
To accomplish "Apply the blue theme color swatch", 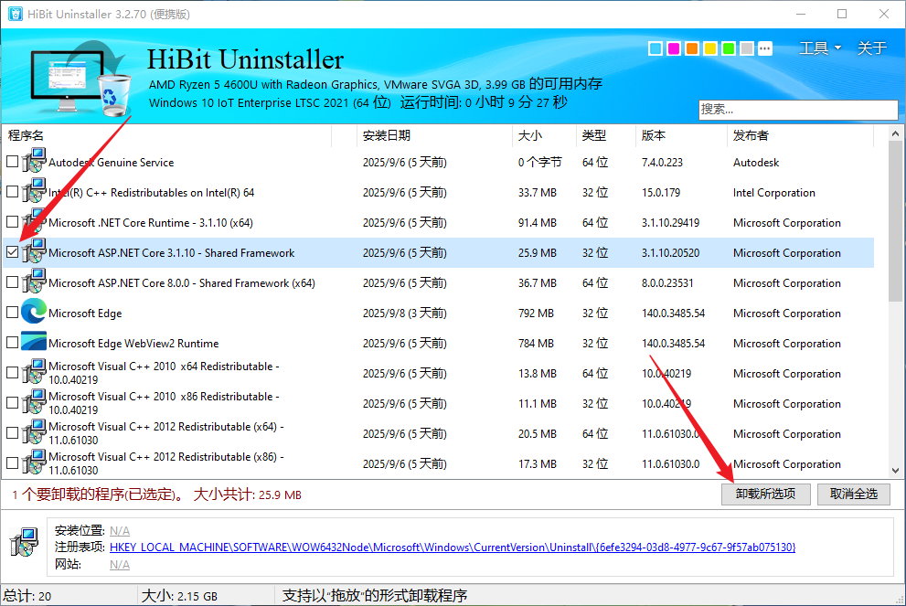I will click(x=656, y=48).
